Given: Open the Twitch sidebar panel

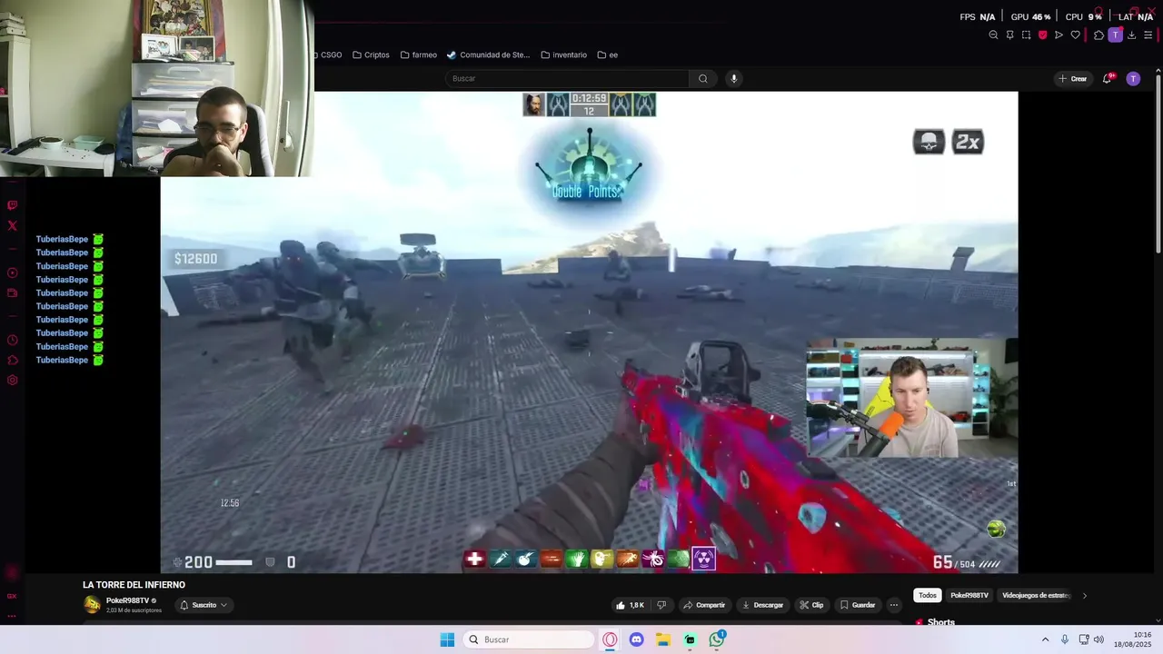Looking at the screenshot, I should (x=12, y=206).
